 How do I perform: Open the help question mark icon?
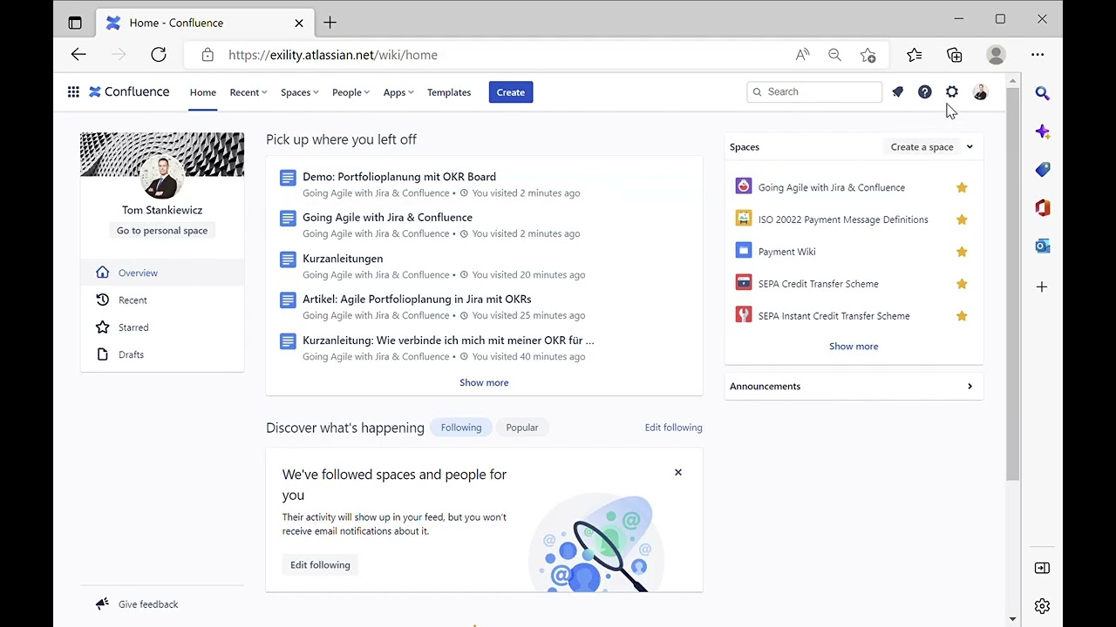pos(925,92)
